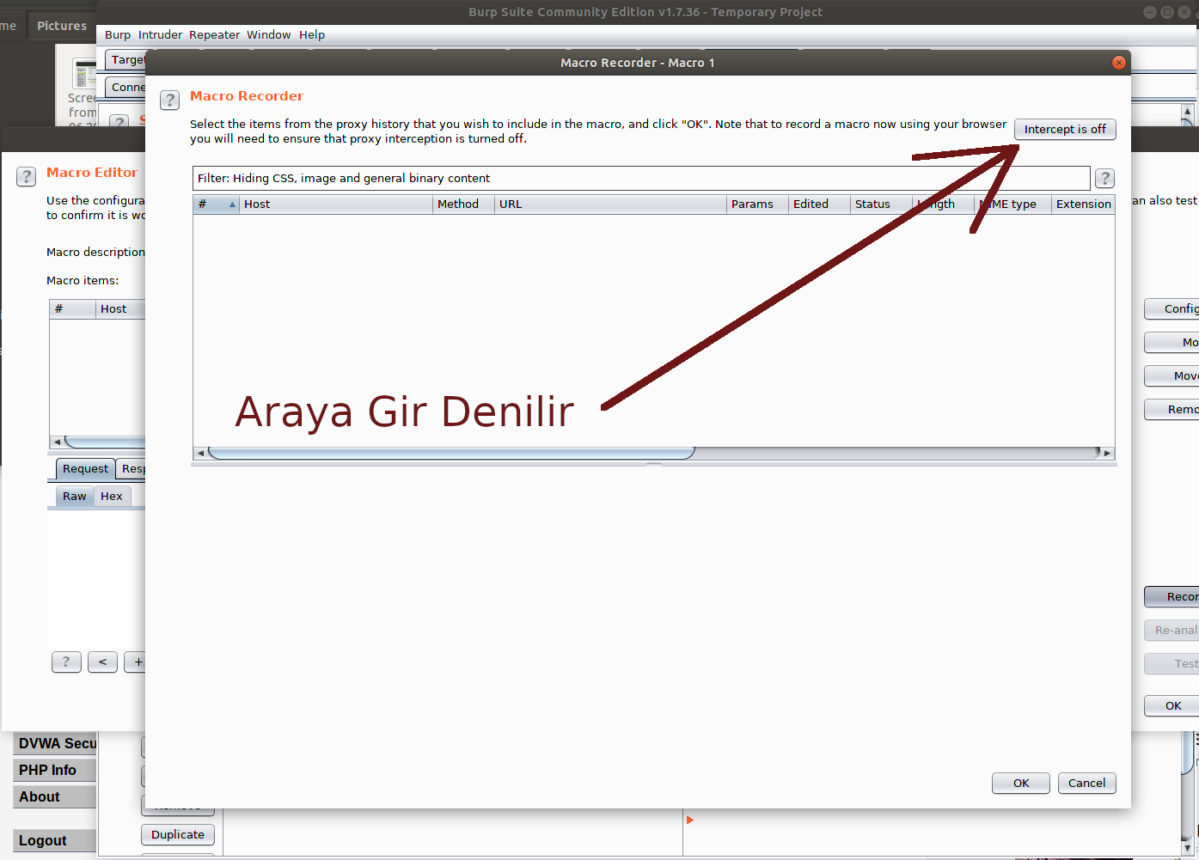Sort by Method column header

[x=463, y=204]
